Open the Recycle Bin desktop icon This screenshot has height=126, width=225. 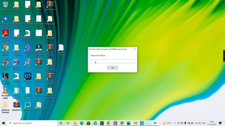pyautogui.click(x=6, y=6)
